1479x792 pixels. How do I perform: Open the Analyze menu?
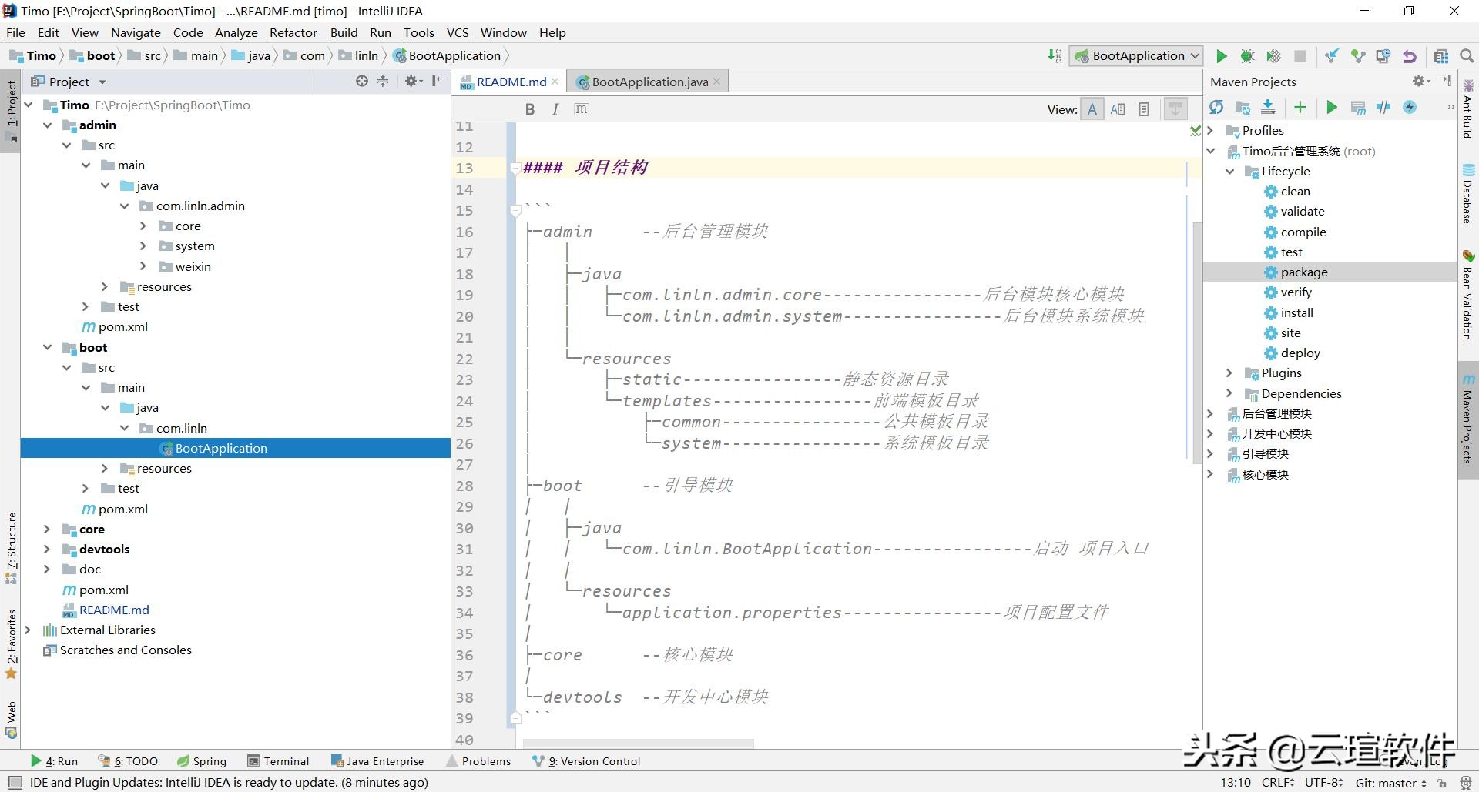(x=236, y=32)
